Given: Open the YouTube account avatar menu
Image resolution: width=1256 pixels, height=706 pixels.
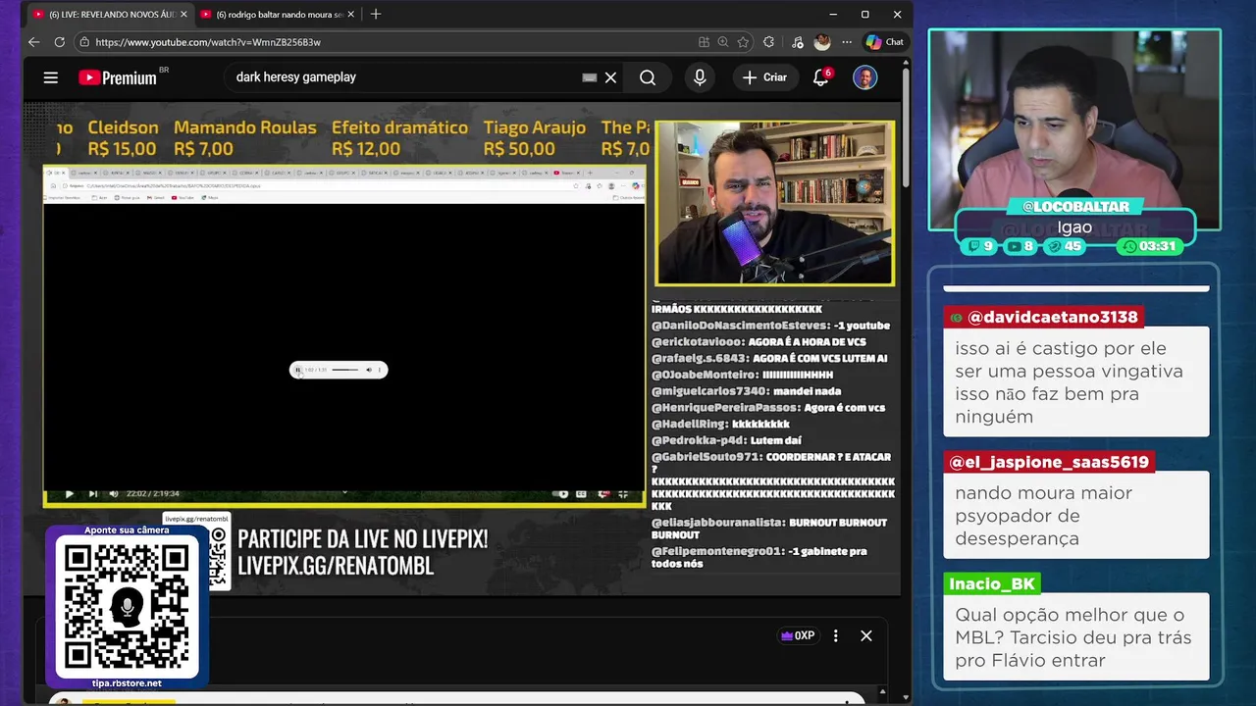Looking at the screenshot, I should (x=864, y=77).
